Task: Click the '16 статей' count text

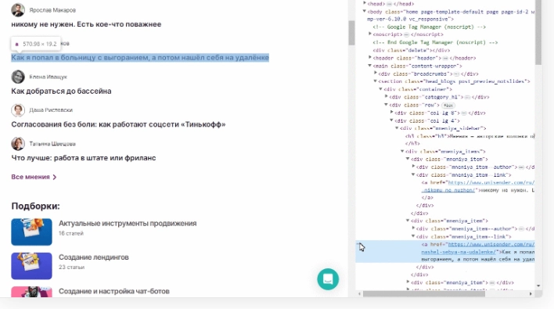Action: 71,233
